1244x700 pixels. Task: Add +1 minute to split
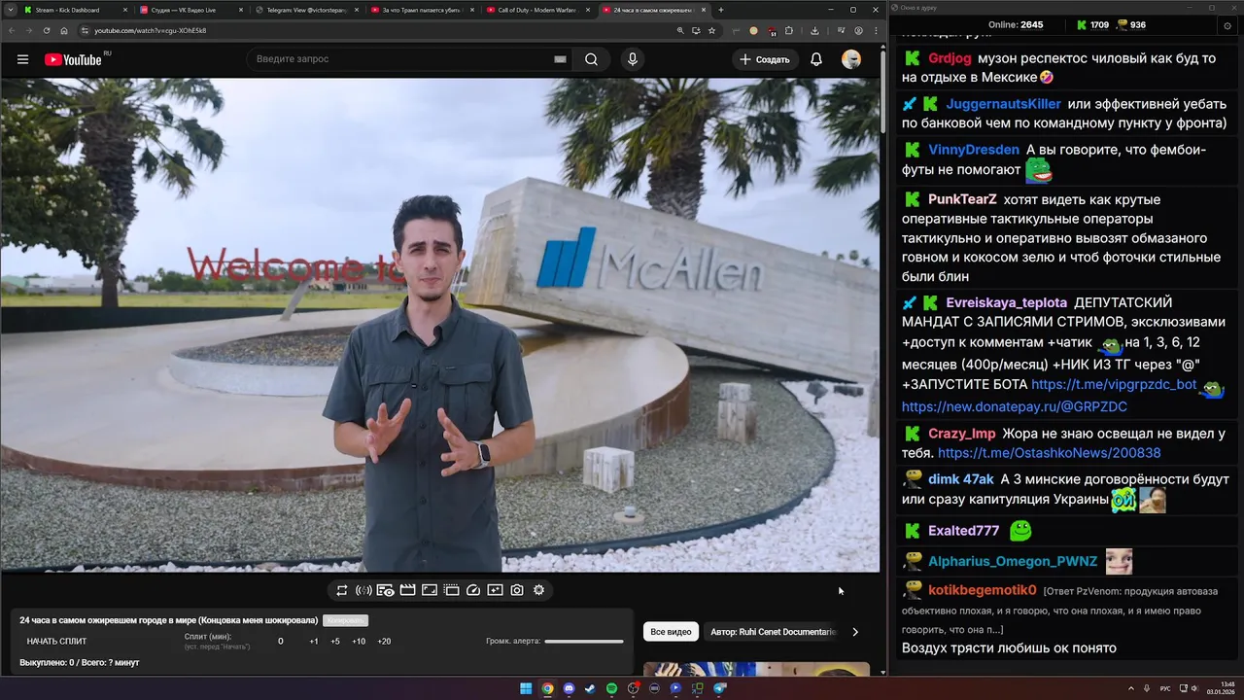(314, 642)
